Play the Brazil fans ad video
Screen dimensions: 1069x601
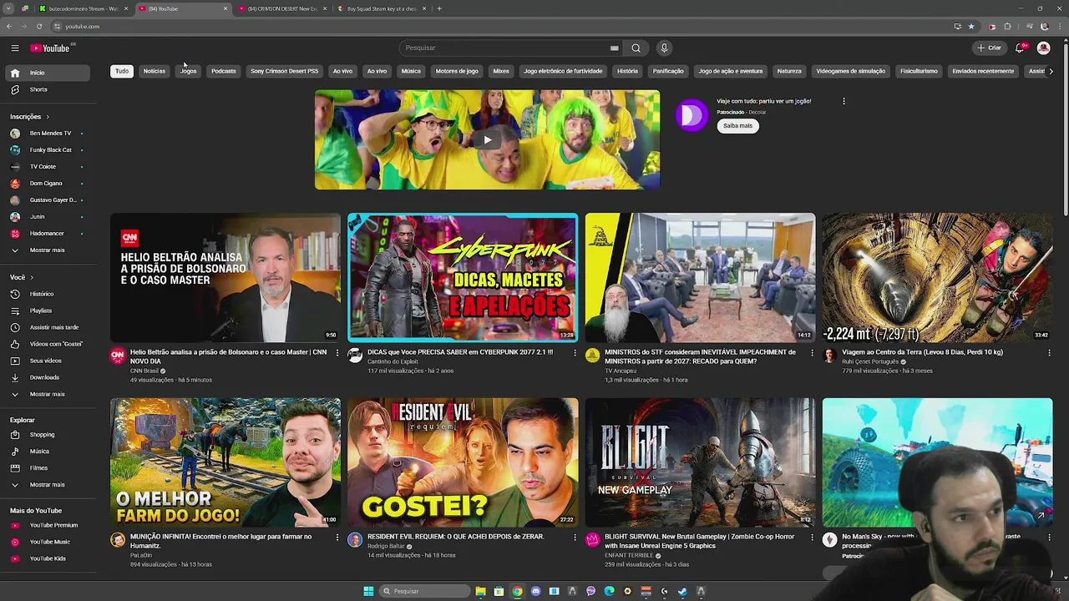[x=487, y=139]
